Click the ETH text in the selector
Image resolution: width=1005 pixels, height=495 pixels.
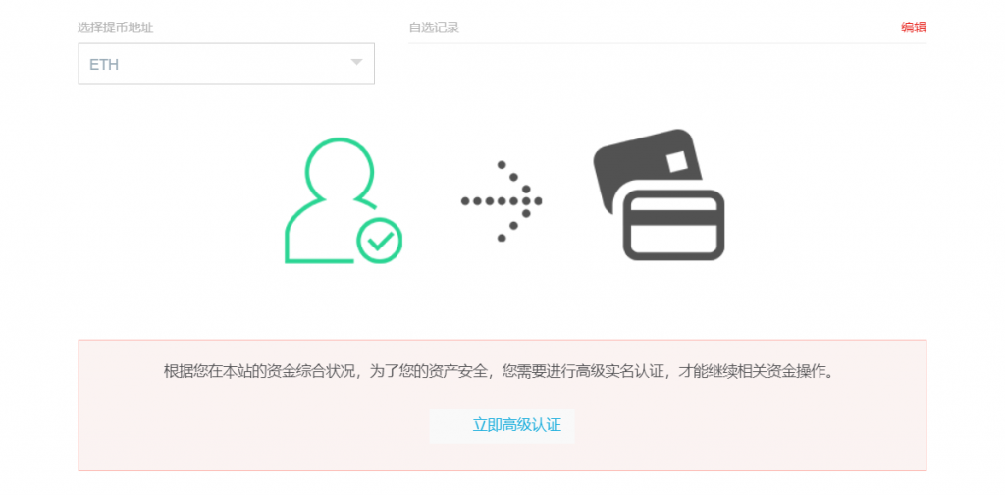tap(104, 65)
